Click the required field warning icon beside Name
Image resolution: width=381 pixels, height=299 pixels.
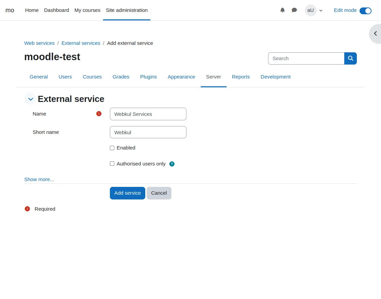[x=99, y=113]
